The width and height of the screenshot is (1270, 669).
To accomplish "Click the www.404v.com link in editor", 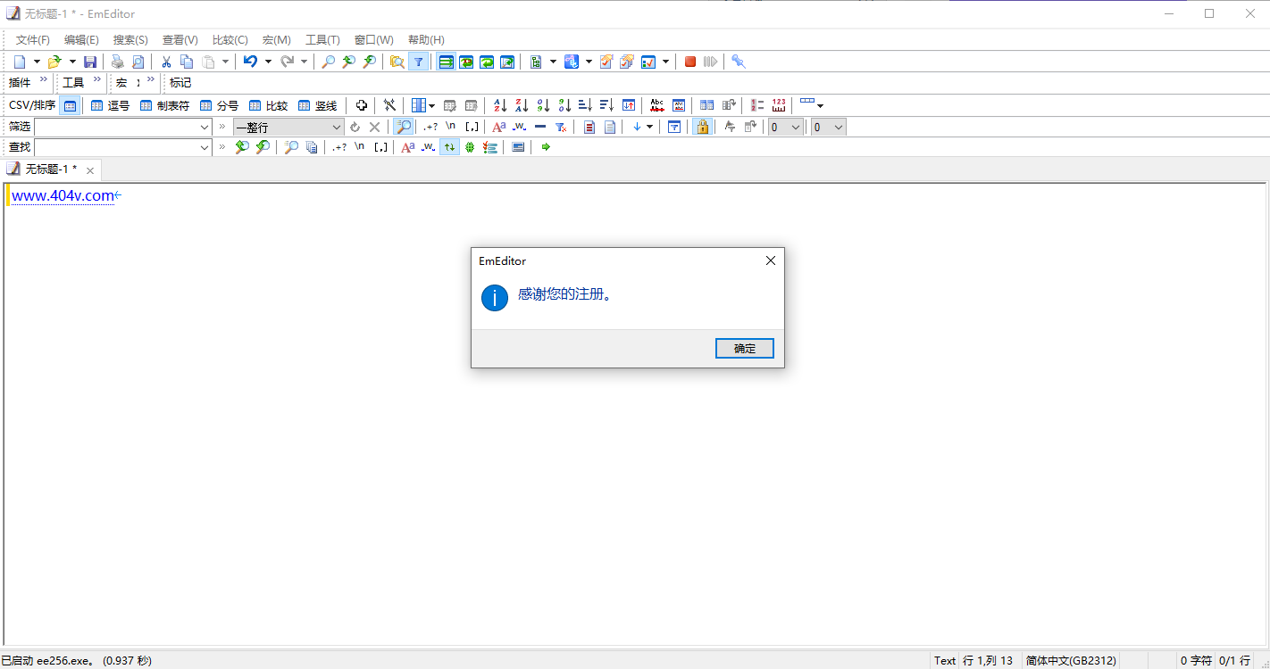I will [x=63, y=195].
